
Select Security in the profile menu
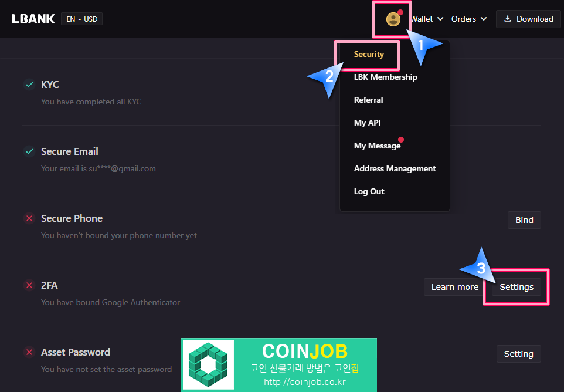tap(369, 55)
